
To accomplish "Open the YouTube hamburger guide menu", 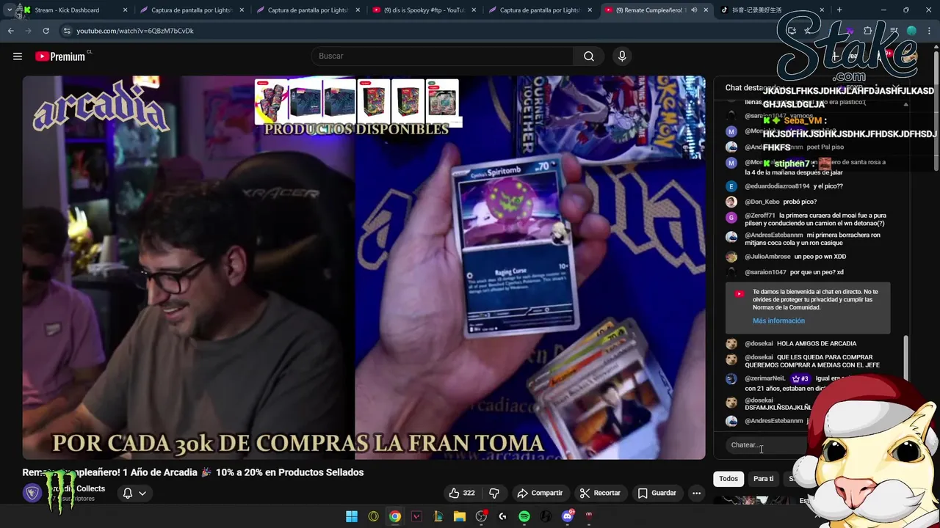I will pos(18,56).
